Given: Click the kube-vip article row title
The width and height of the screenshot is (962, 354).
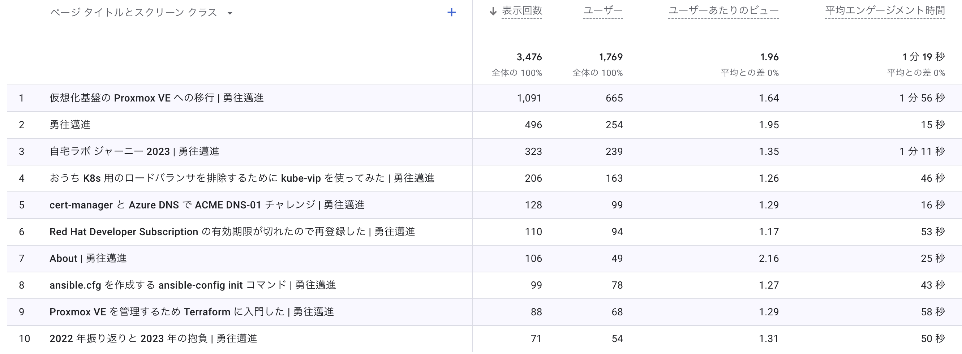Looking at the screenshot, I should pos(242,178).
